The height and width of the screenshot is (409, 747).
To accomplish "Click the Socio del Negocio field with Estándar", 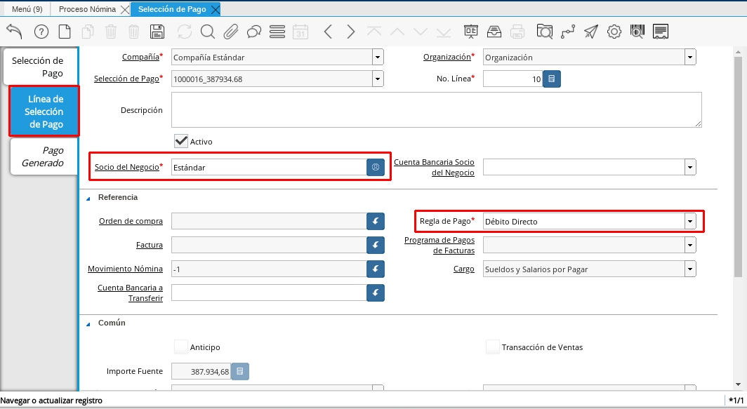I will point(269,167).
